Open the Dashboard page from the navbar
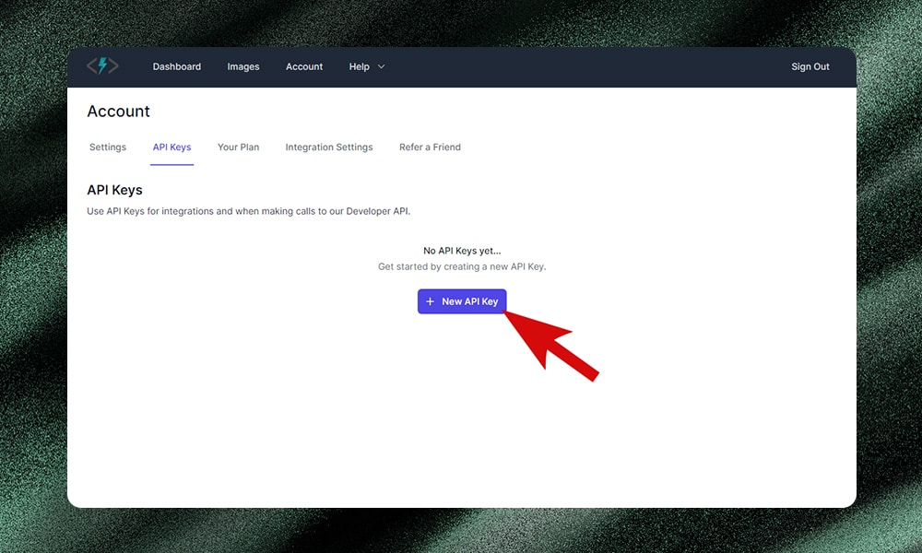 pos(176,66)
